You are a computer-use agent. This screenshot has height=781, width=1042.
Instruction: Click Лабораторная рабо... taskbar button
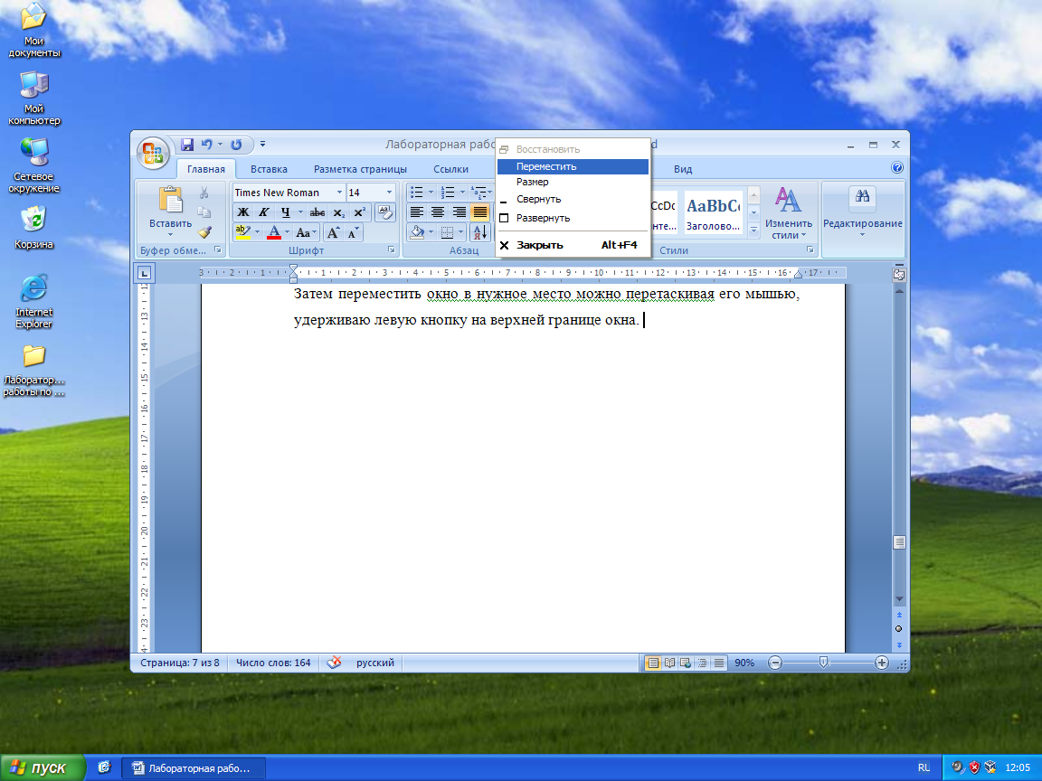tap(194, 768)
